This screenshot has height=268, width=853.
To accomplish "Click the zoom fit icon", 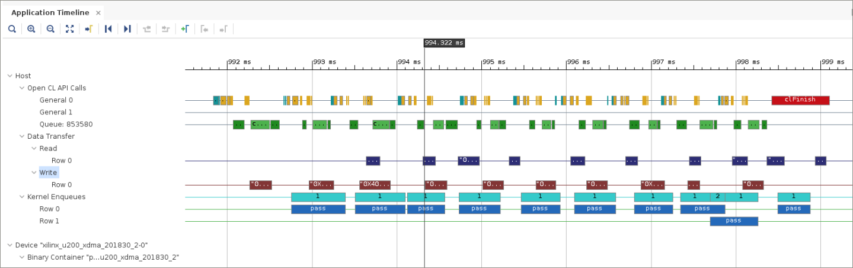I will [x=69, y=28].
